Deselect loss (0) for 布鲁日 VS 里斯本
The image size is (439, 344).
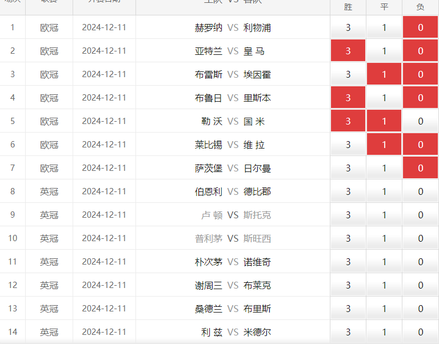420,97
